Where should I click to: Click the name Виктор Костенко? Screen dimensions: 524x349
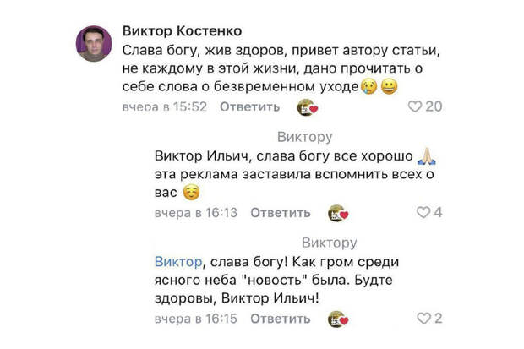pos(183,30)
